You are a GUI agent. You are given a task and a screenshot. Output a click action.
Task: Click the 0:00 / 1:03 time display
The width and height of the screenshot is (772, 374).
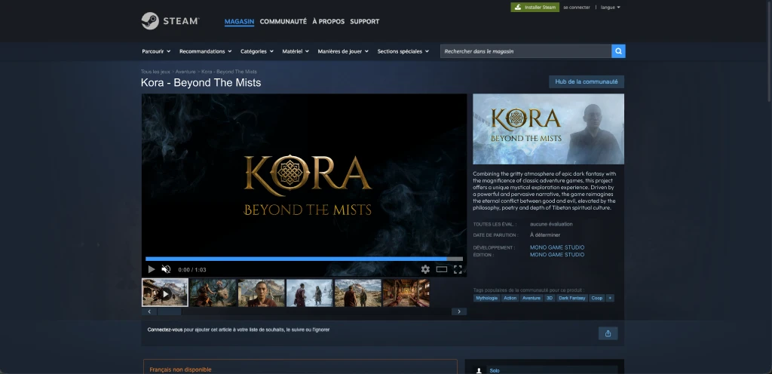[192, 270]
